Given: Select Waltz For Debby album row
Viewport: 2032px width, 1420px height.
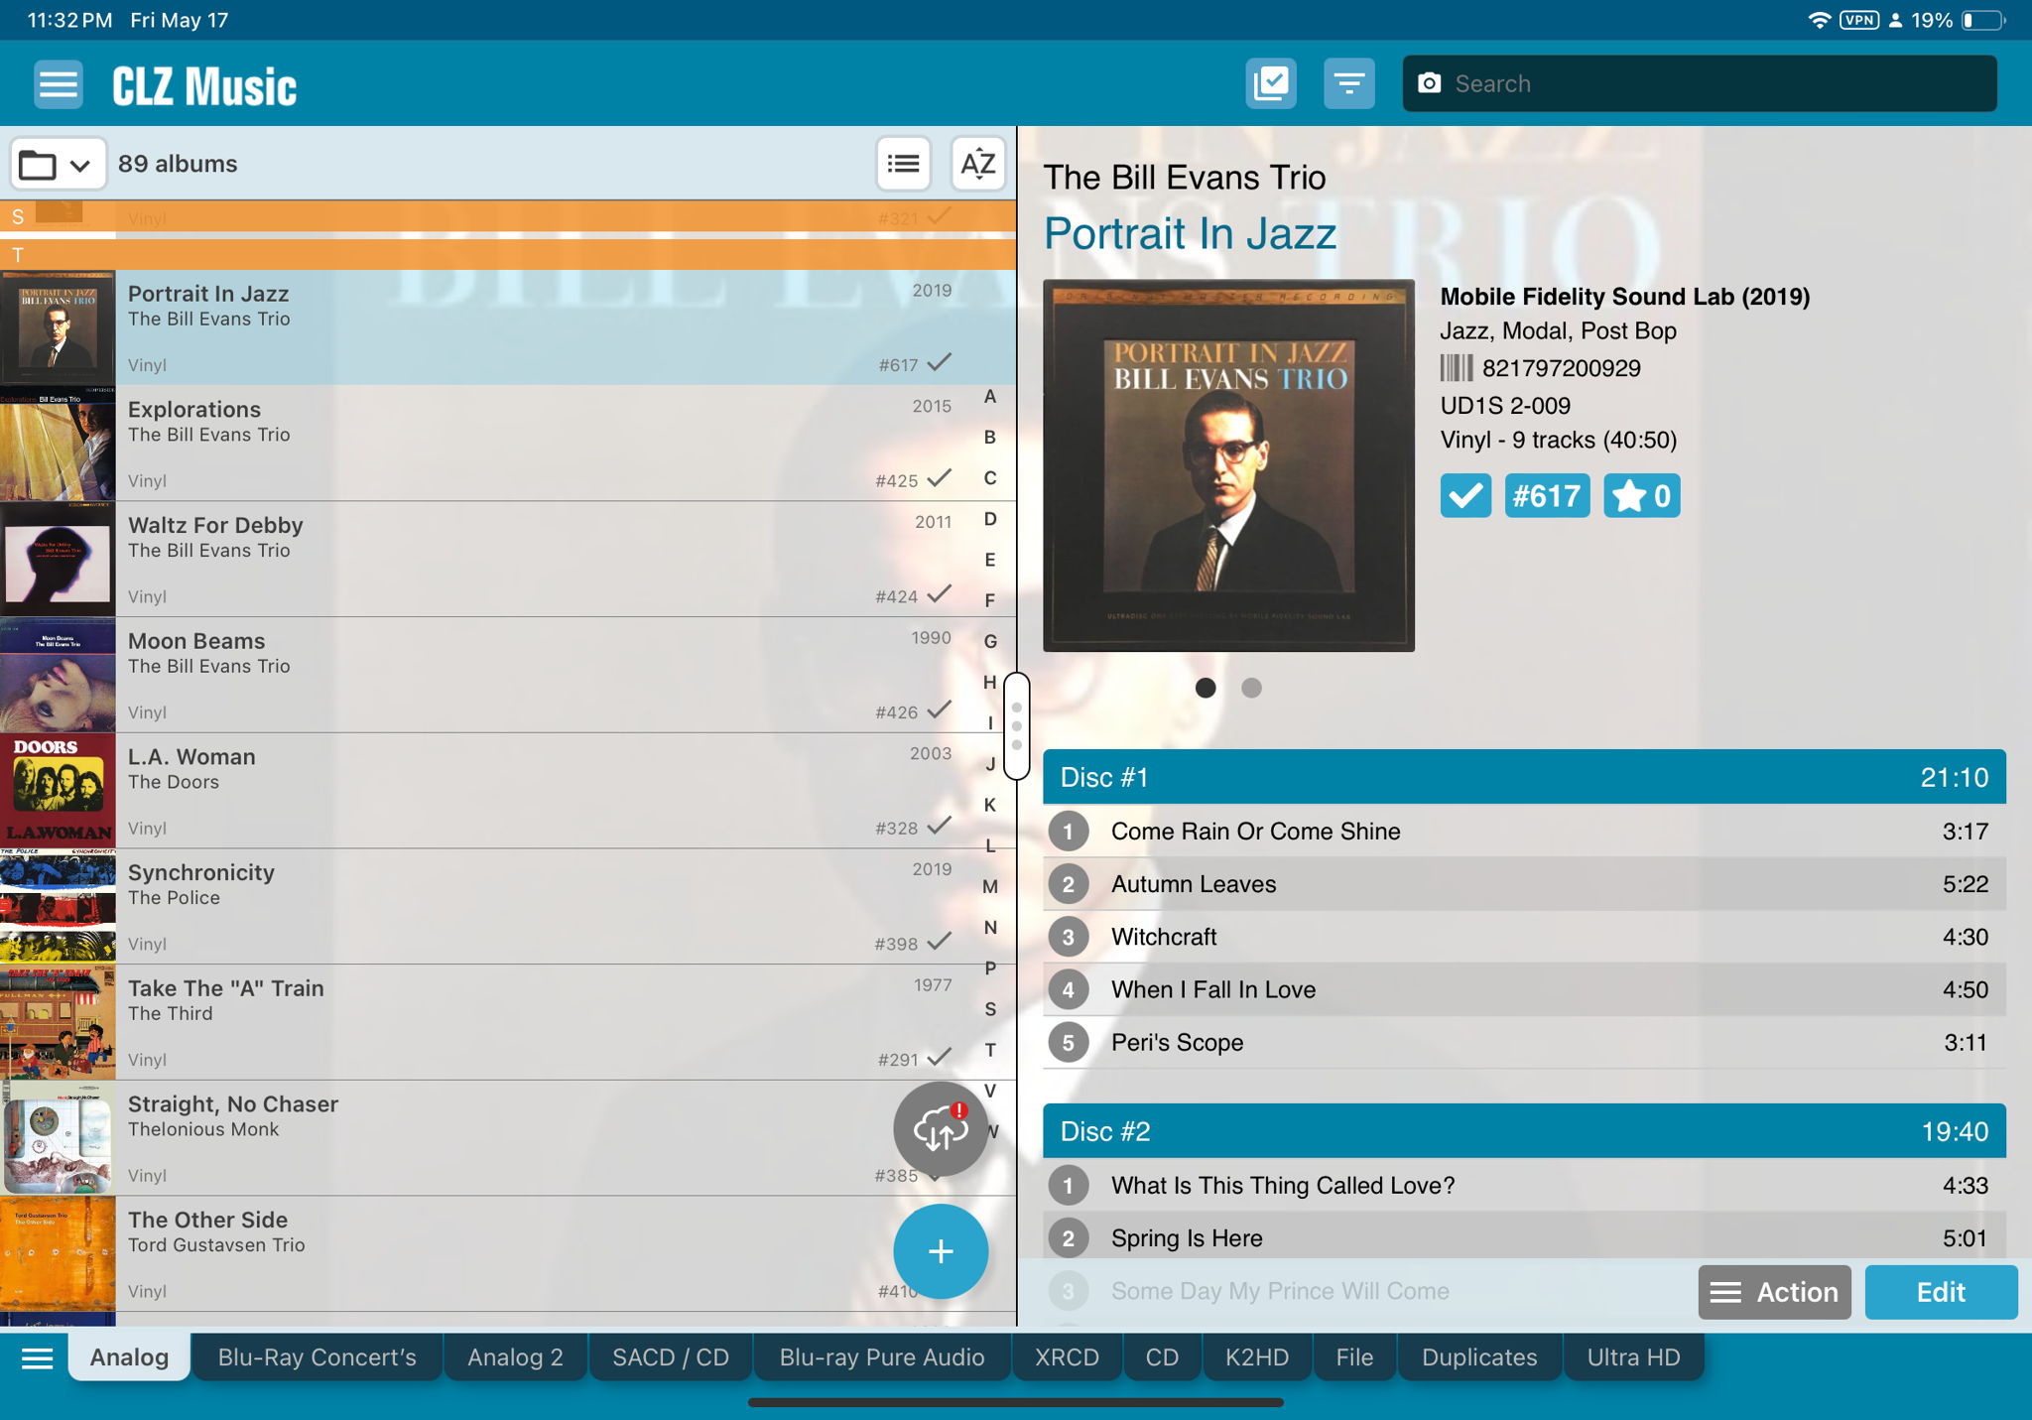Looking at the screenshot, I should (x=508, y=560).
